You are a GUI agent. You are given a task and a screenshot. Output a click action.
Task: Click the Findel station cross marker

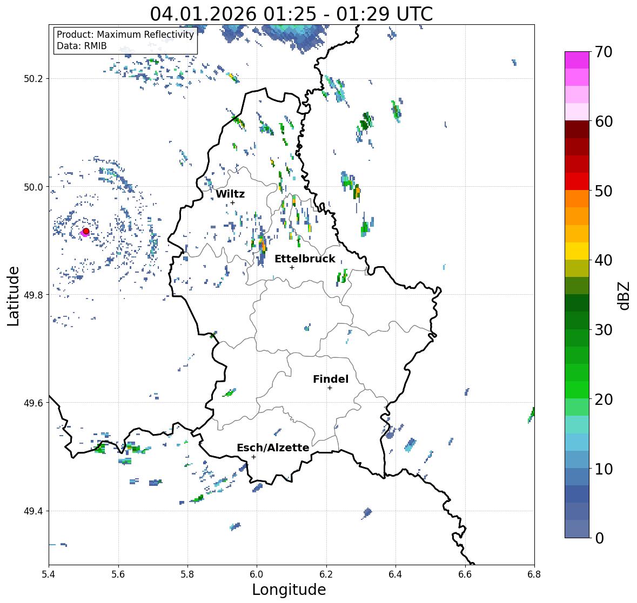[330, 388]
